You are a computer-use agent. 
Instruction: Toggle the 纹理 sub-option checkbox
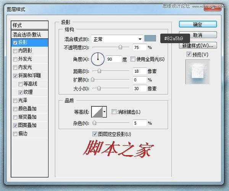(21, 92)
